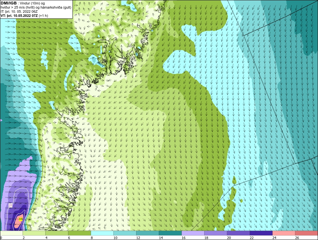
Task: Click the lavender 16–18 m/s legend swatch
Action: tap(193, 233)
